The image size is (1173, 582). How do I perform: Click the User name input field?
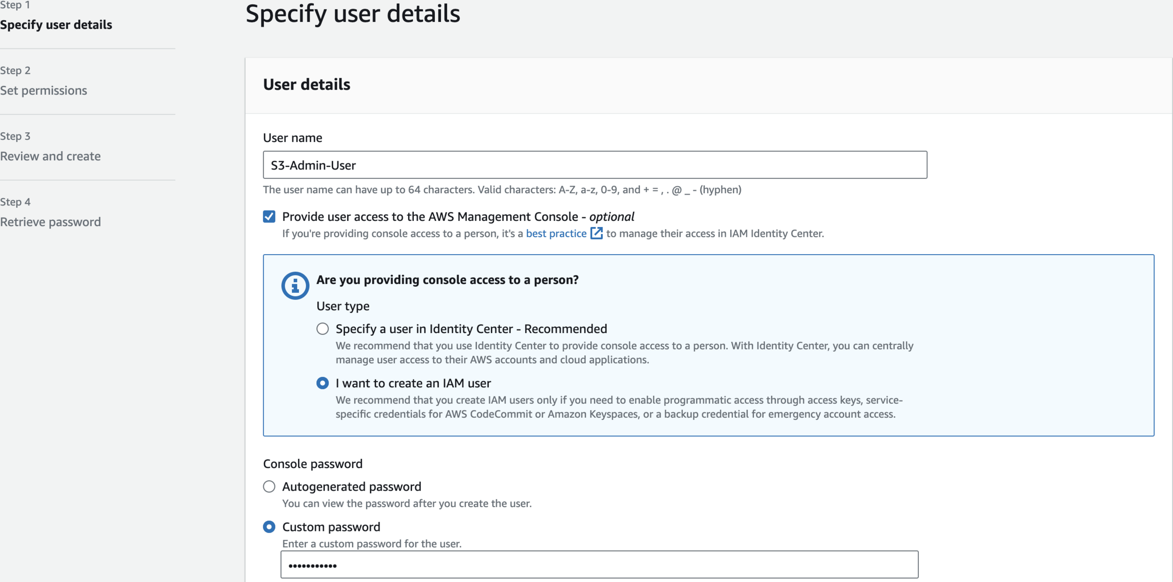(x=594, y=165)
